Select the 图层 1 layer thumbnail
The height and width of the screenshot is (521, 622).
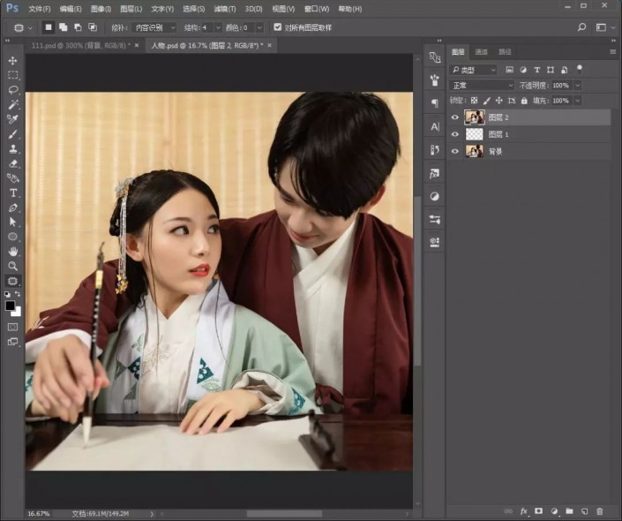click(474, 134)
